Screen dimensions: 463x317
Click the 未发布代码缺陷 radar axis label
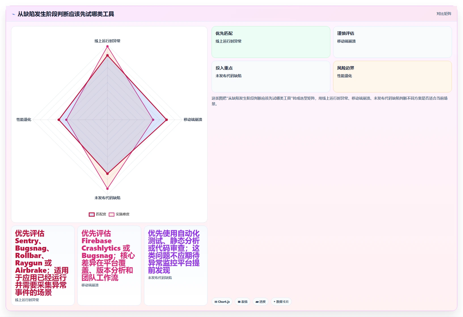coord(107,198)
